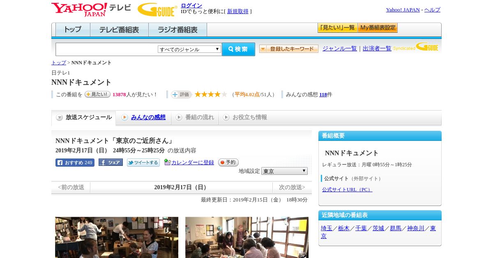Go to <前の放送

click(x=71, y=187)
